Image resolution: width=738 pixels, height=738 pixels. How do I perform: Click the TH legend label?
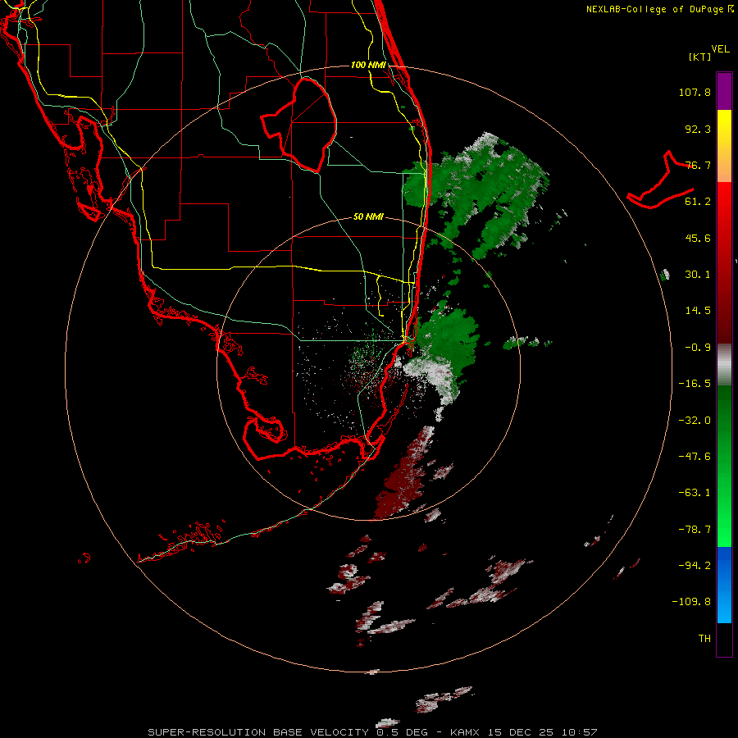click(704, 639)
